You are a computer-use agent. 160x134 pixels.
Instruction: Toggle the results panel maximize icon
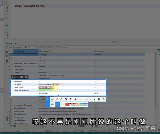pos(26,47)
